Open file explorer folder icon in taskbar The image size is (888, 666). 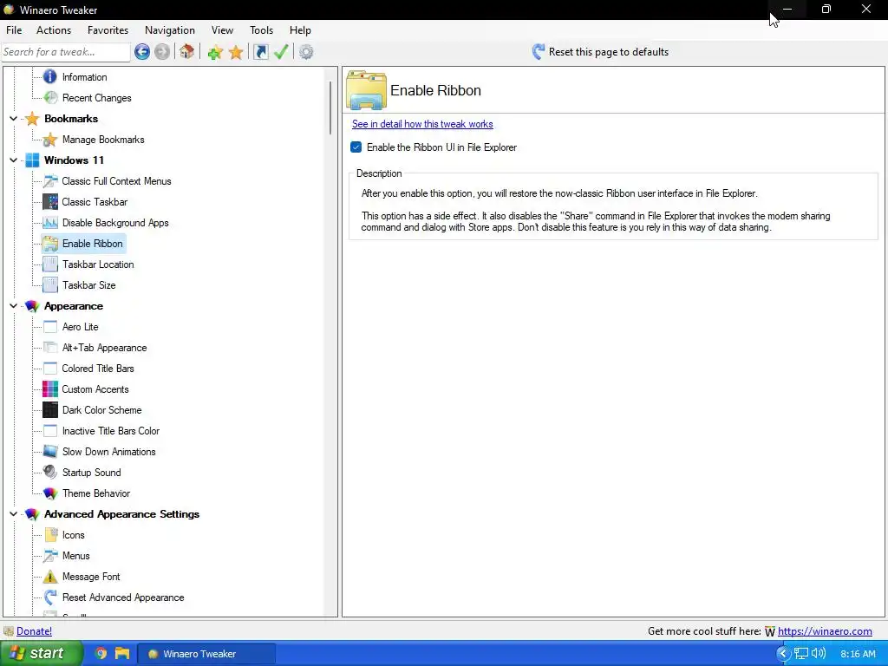(x=122, y=654)
